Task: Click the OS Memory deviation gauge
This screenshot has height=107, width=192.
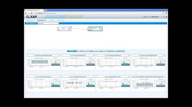Action: [x=55, y=62]
